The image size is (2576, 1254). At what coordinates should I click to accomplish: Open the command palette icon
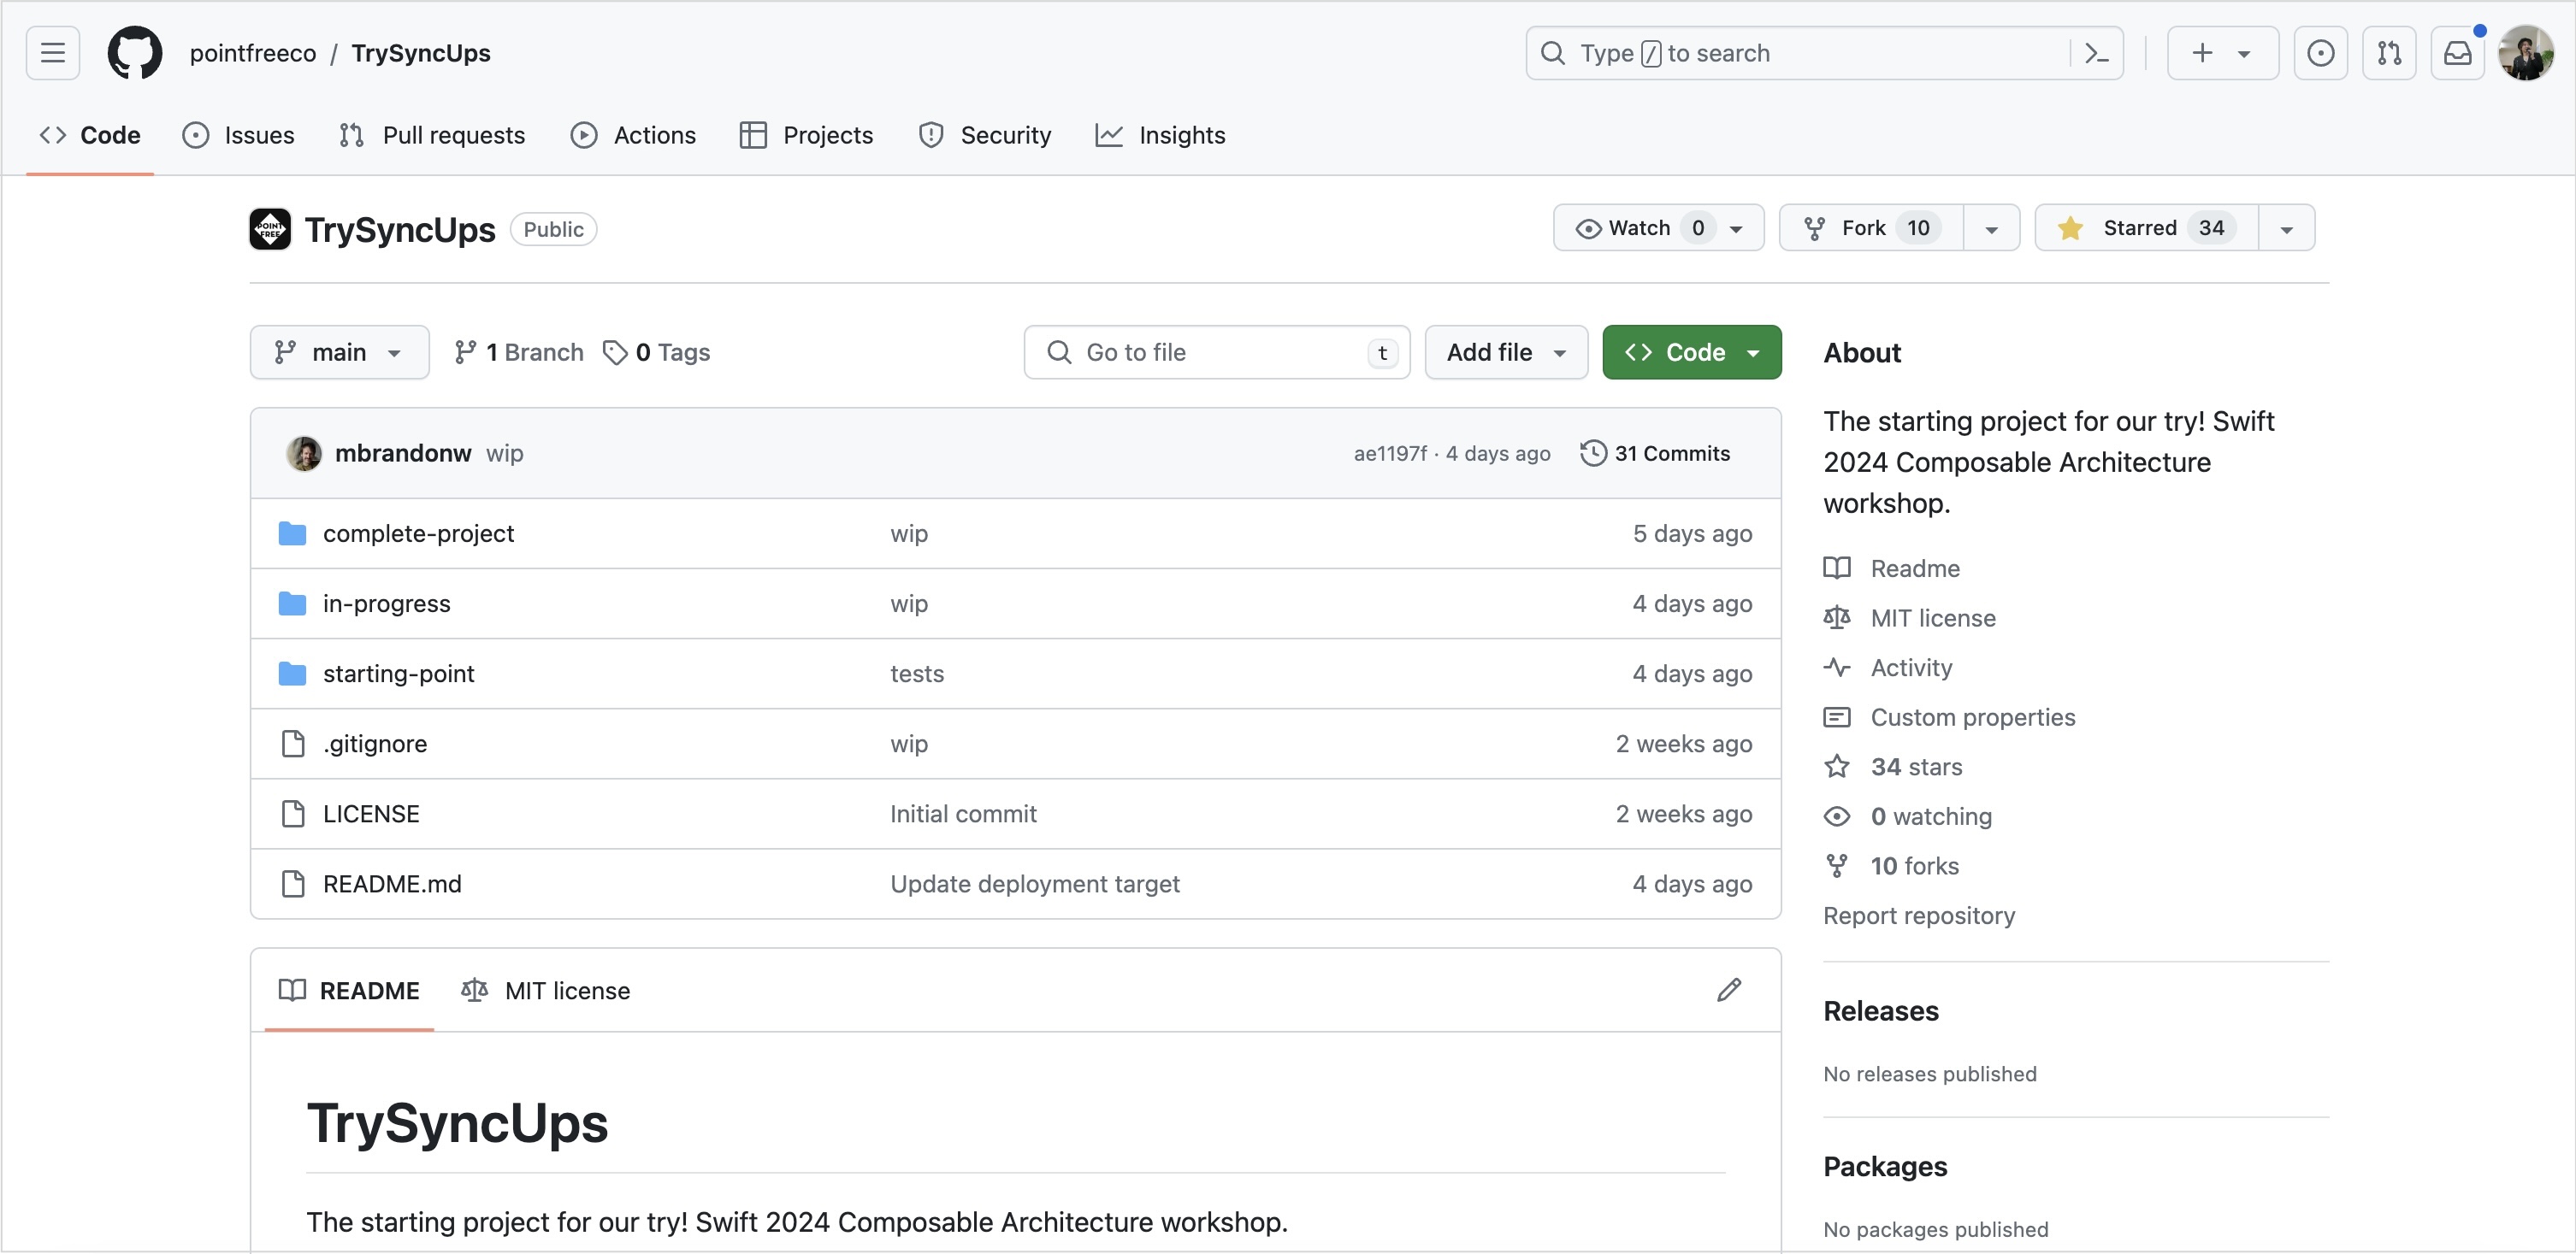(x=2097, y=53)
